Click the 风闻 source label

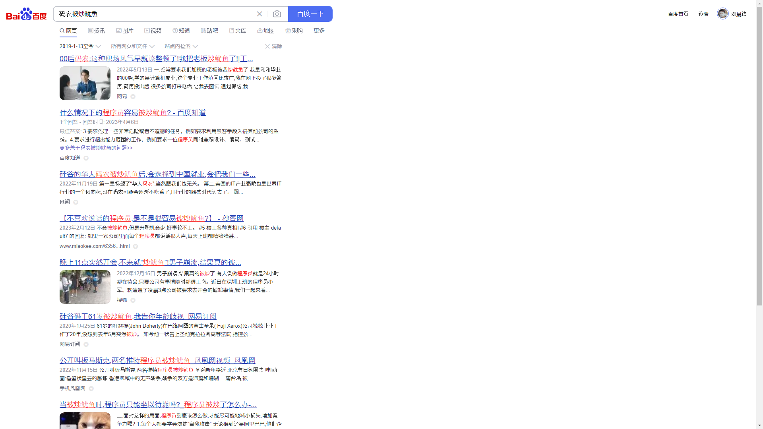65,202
